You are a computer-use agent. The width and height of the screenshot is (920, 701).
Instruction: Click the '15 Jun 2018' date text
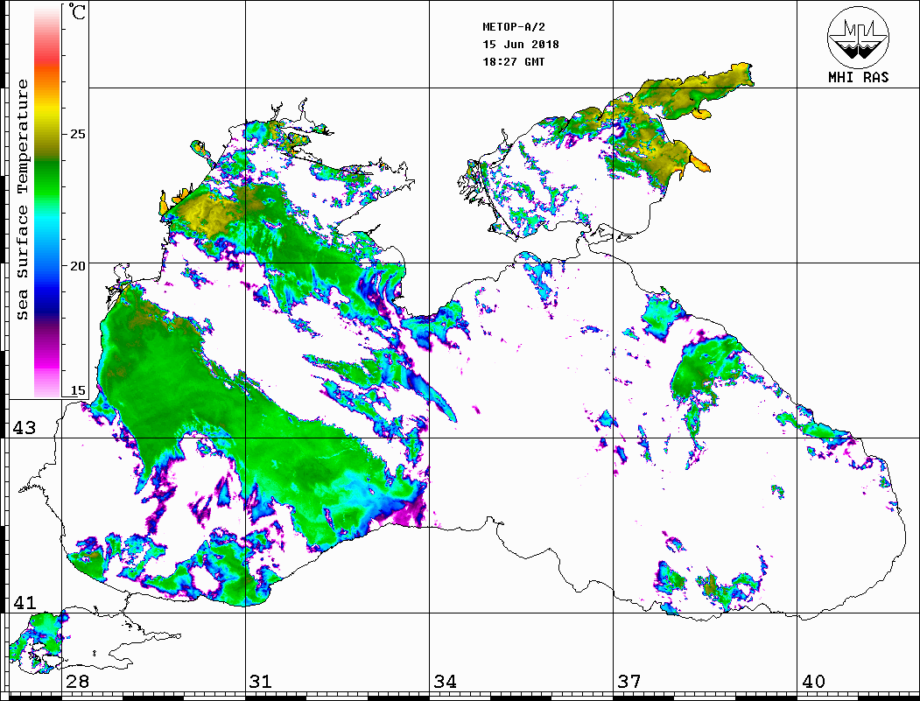(521, 44)
